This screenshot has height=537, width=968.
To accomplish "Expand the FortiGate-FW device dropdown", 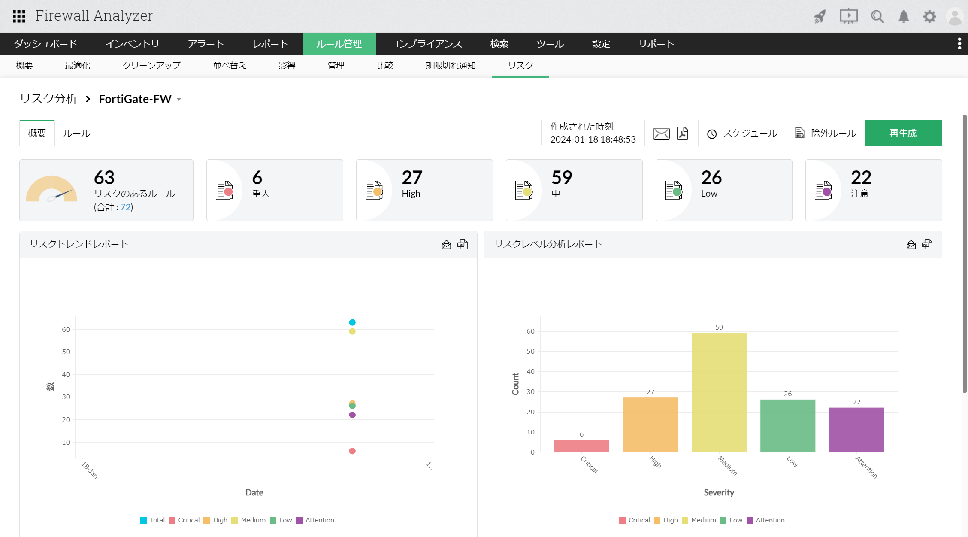I will coord(179,100).
